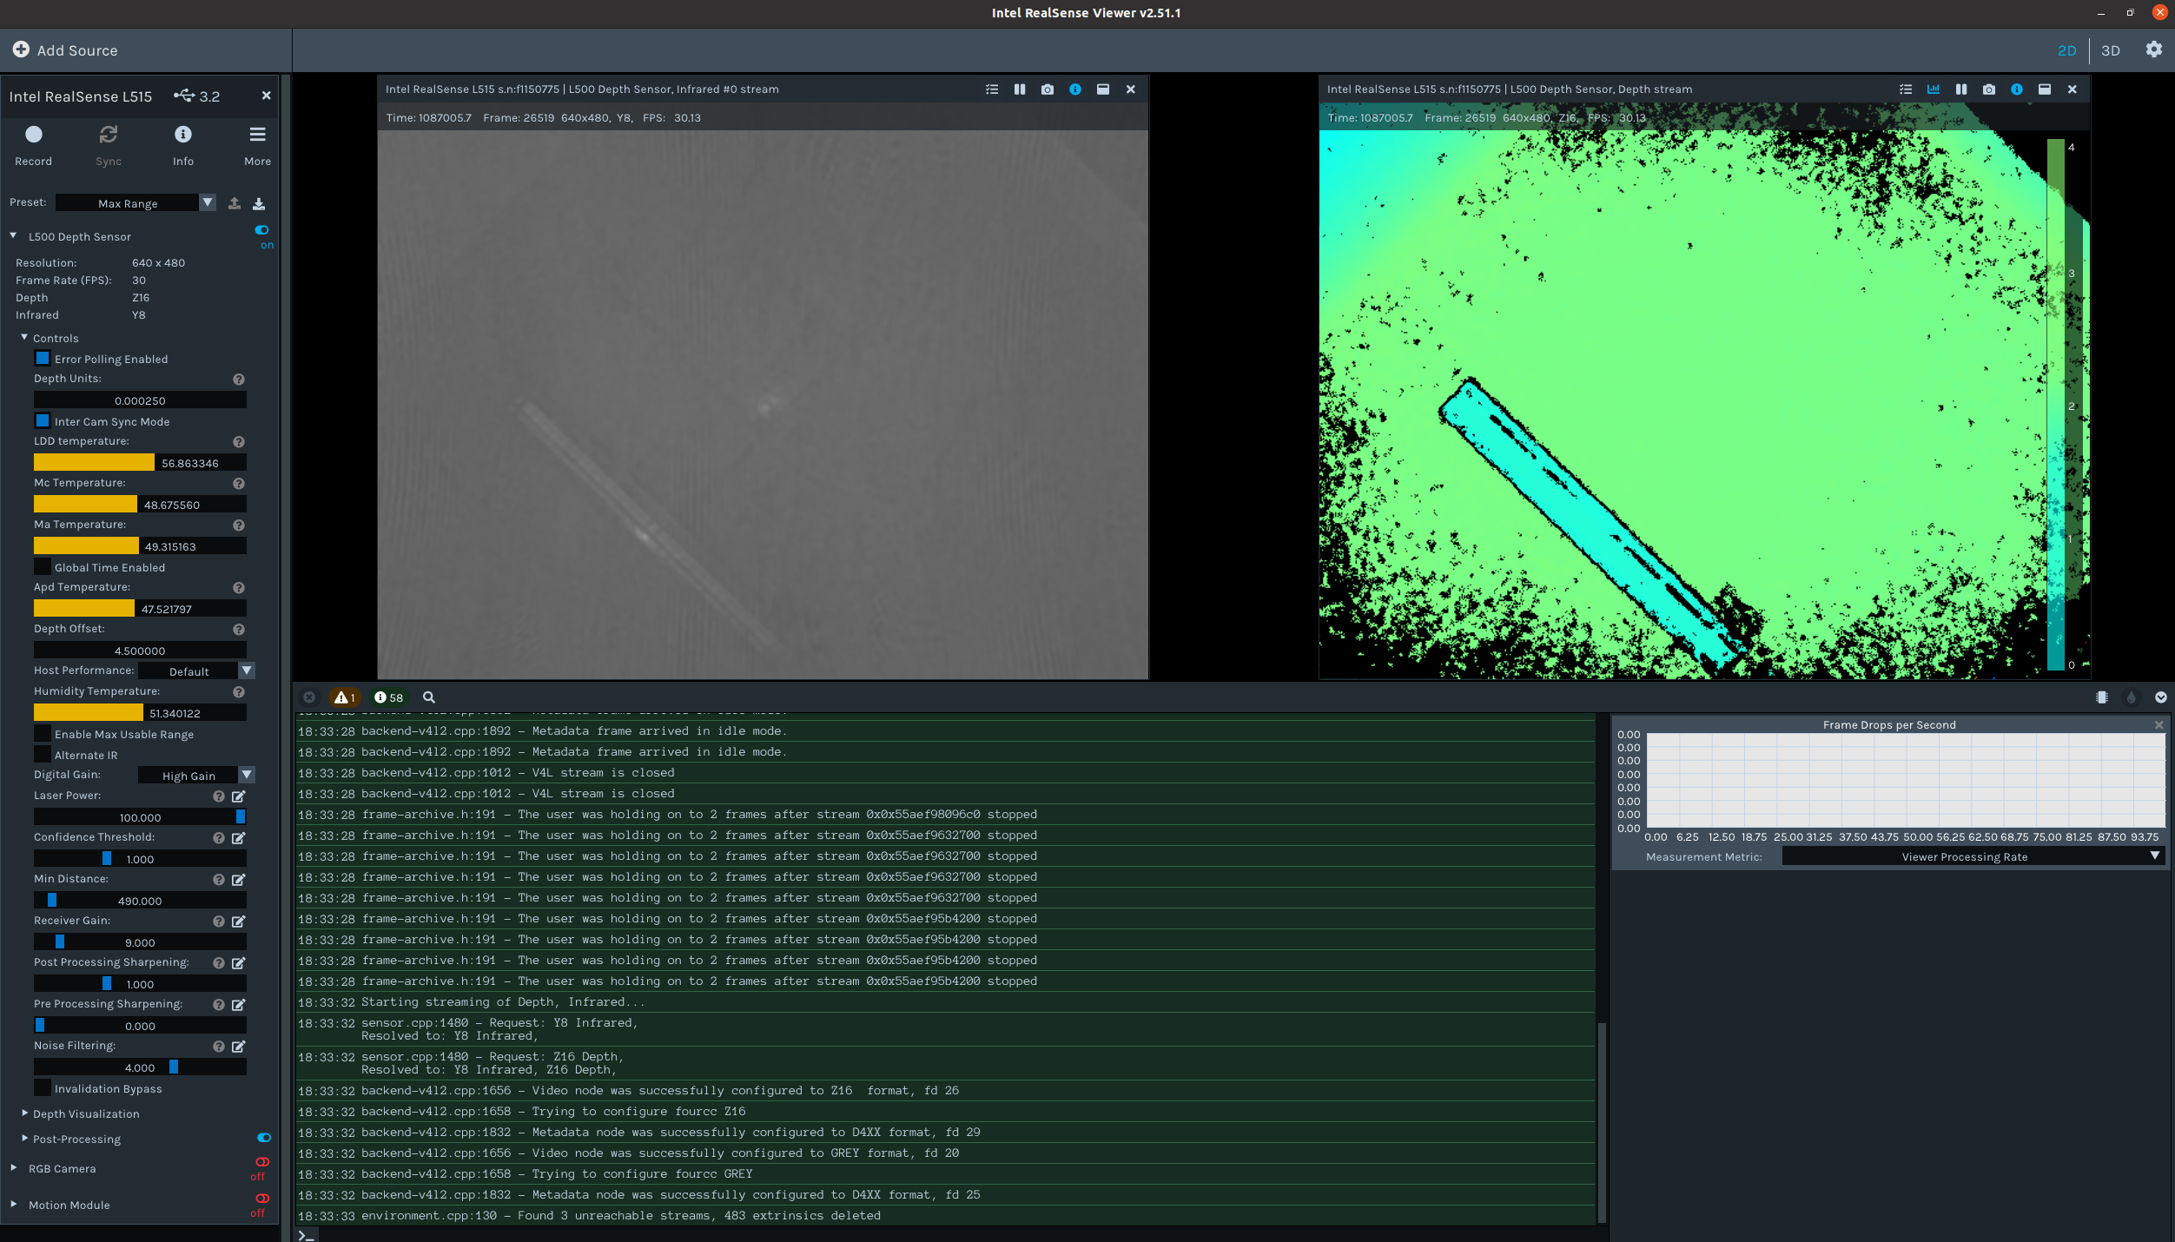The image size is (2175, 1242).
Task: Enable the Error Polling Enabled checkbox
Action: point(42,358)
